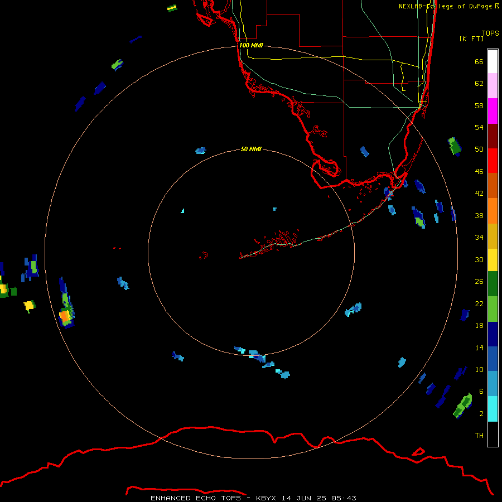Screen dimensions: 502x502
Task: Click the '62' legend value
Action: click(479, 83)
